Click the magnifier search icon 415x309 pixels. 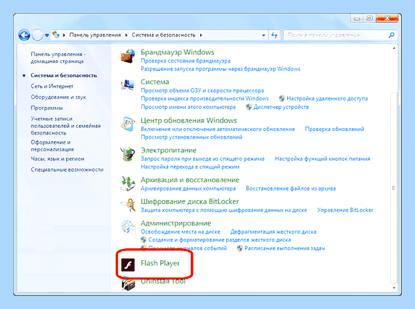392,35
